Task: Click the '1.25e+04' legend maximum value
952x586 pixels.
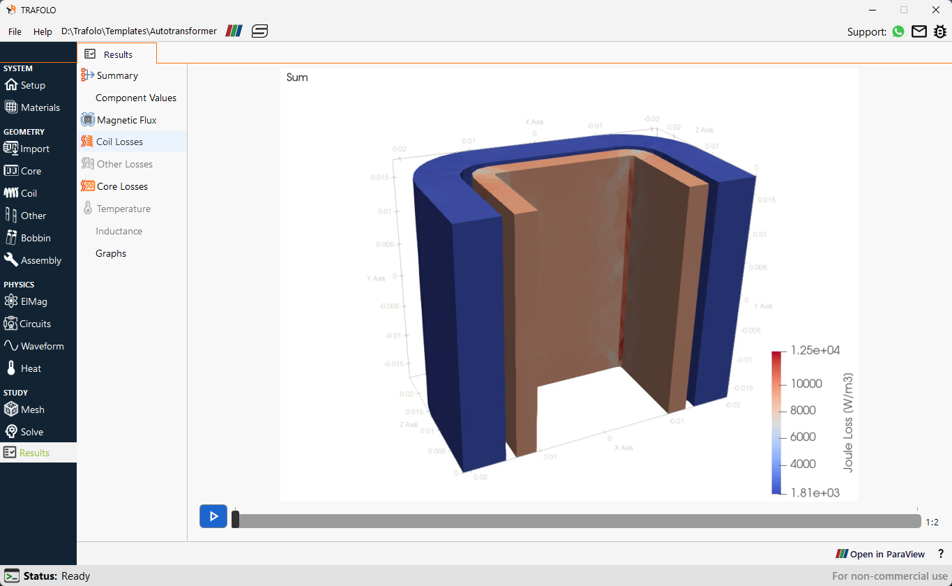Action: coord(814,350)
